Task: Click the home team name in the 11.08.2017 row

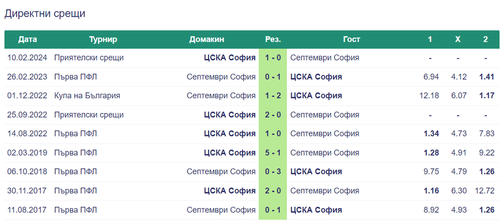Action: (221, 210)
